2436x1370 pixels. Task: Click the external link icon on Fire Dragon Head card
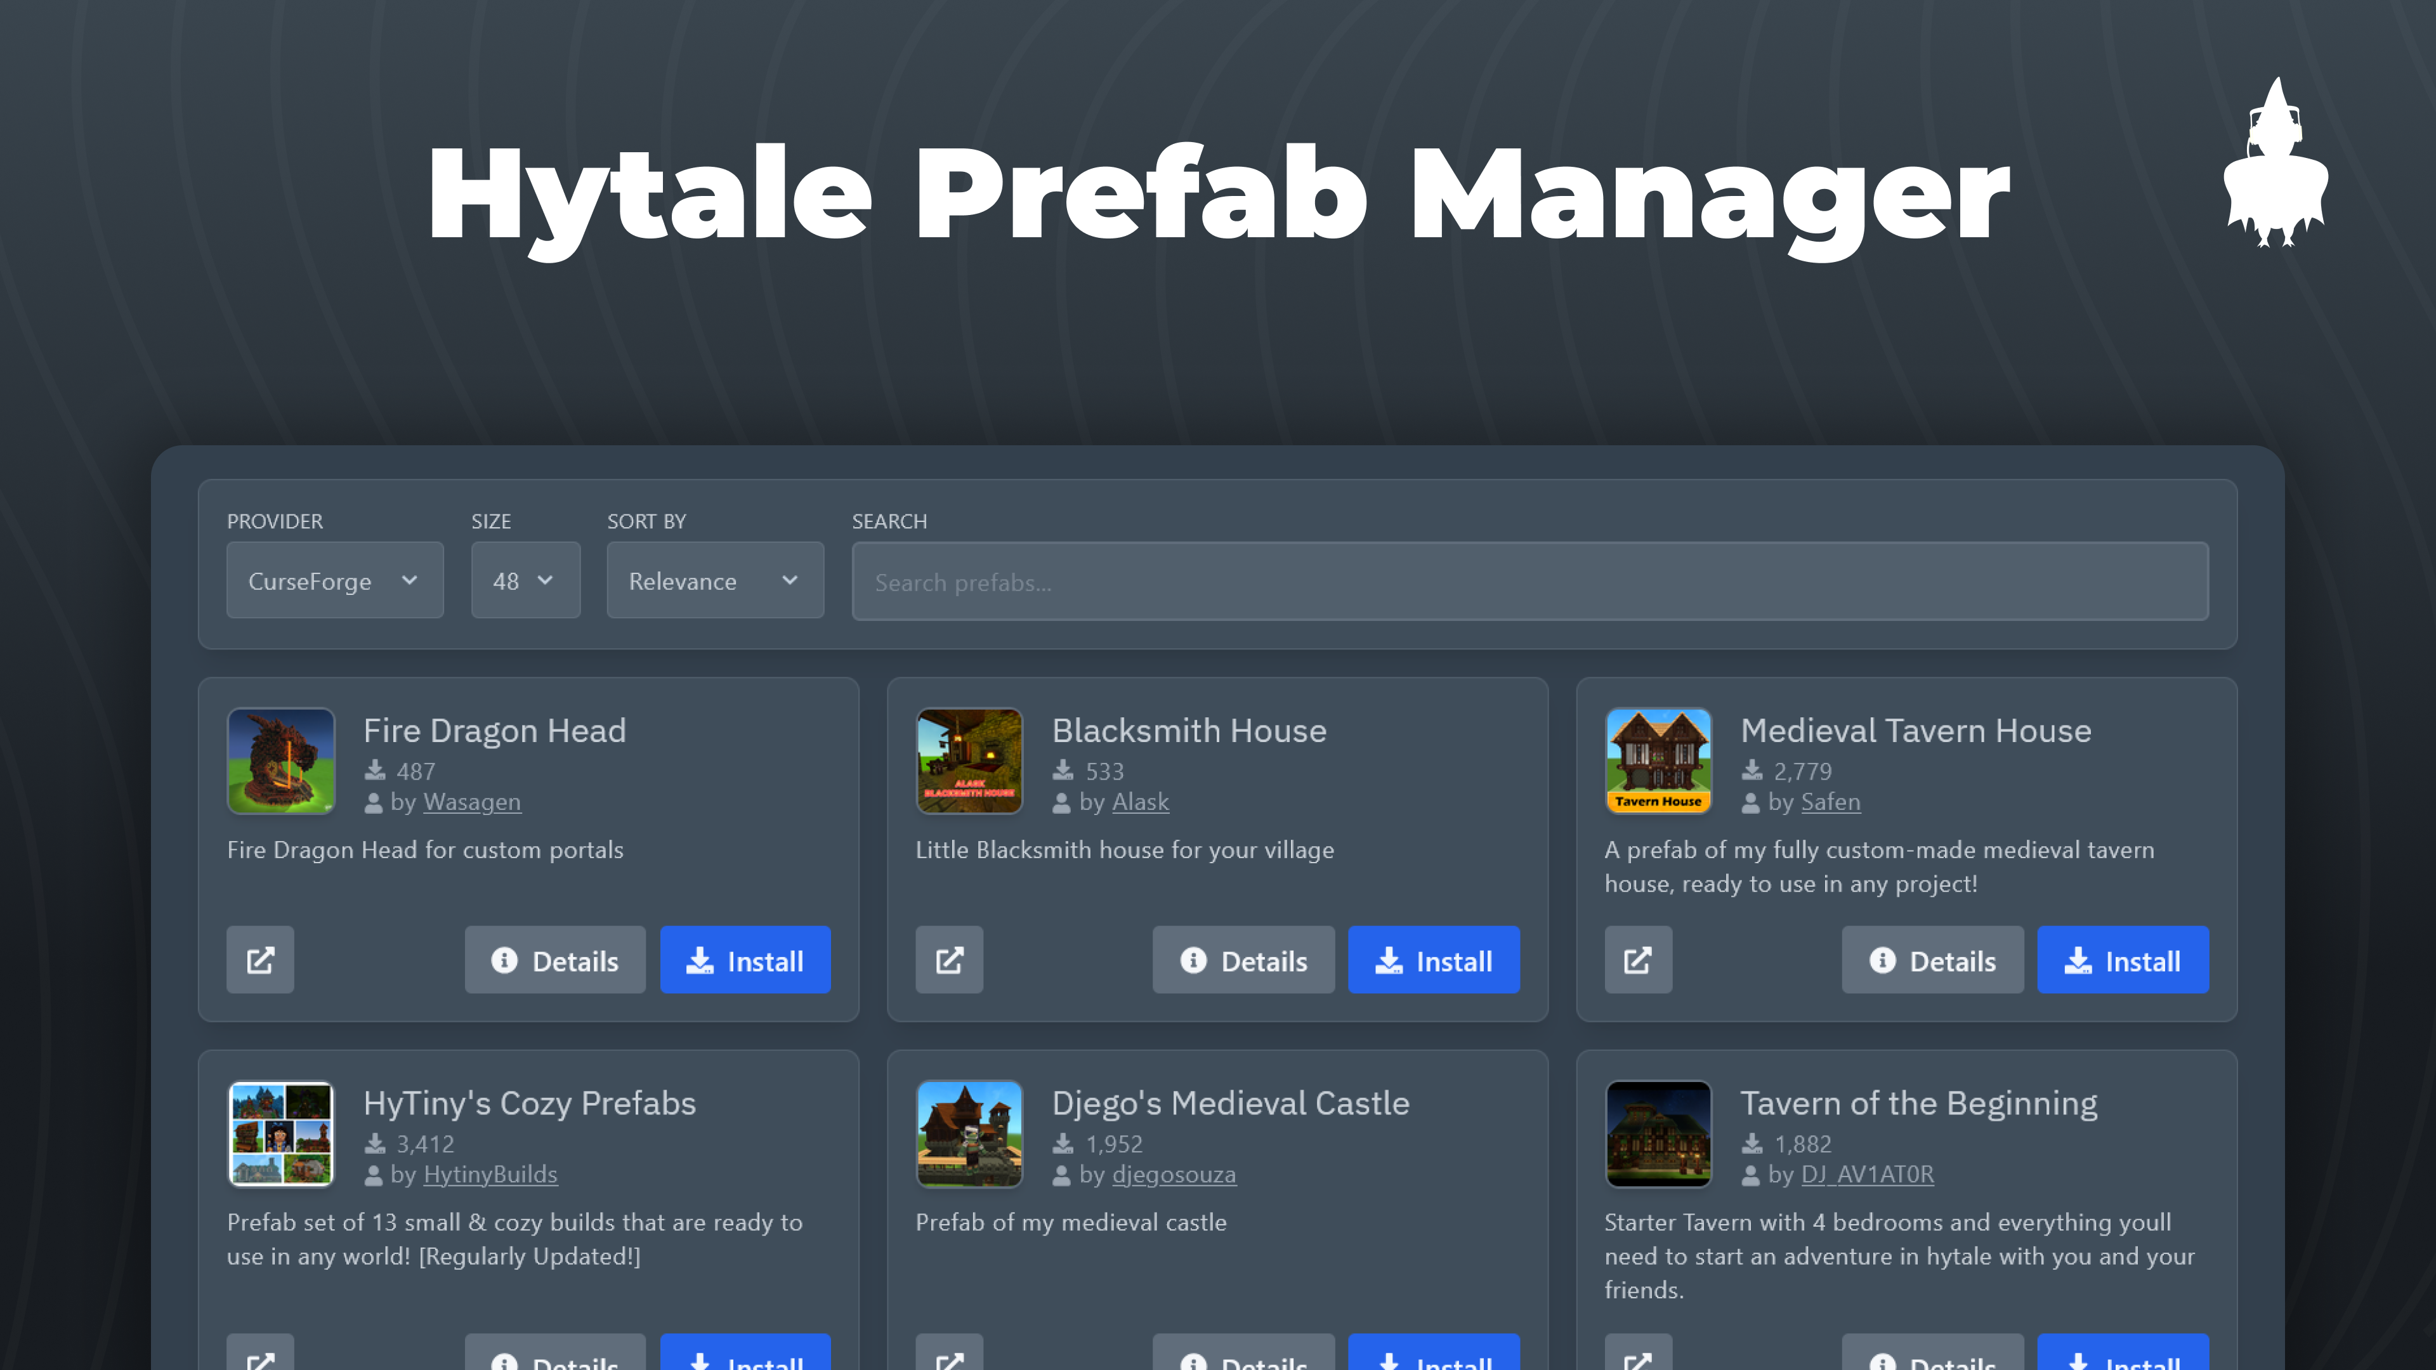[260, 960]
